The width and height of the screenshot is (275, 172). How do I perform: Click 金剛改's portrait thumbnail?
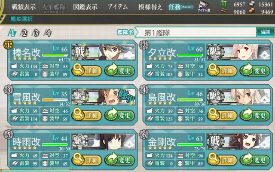(239, 141)
